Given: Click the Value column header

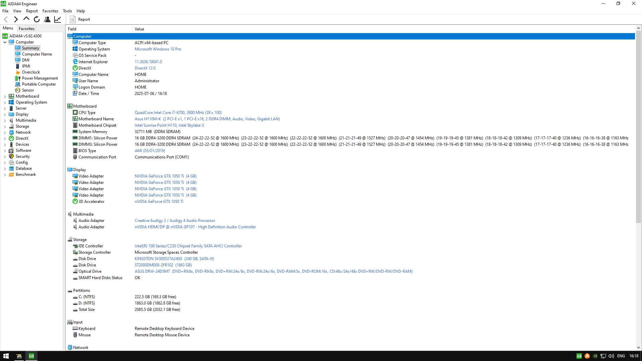Looking at the screenshot, I should click(384, 29).
